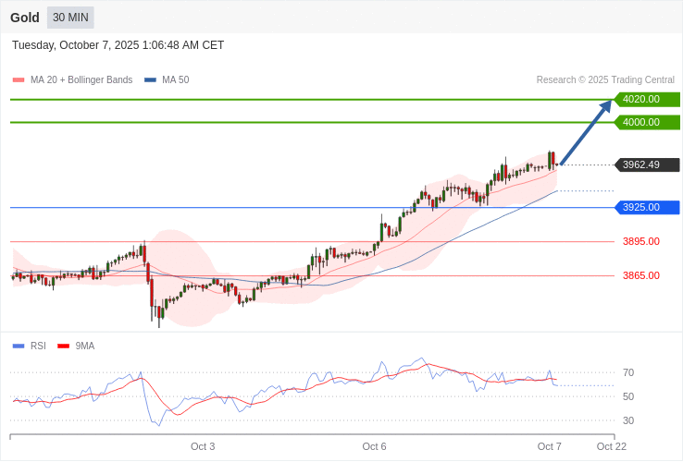The width and height of the screenshot is (683, 462).
Task: Click the 3895.00 red support label
Action: [x=640, y=241]
